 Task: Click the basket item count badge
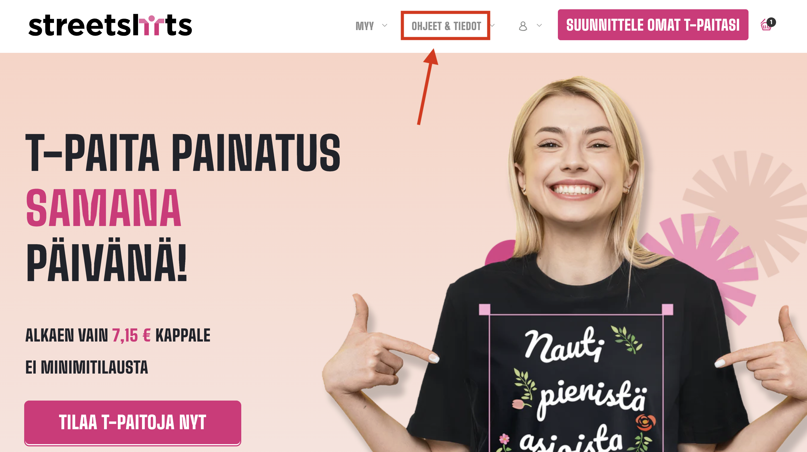pyautogui.click(x=771, y=22)
